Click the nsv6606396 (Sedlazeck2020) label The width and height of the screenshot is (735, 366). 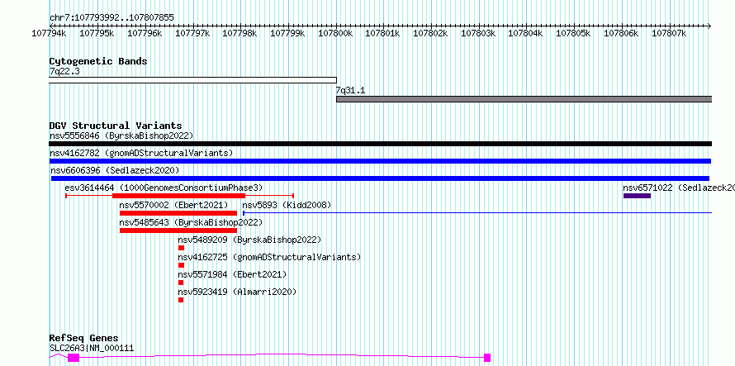pos(115,170)
